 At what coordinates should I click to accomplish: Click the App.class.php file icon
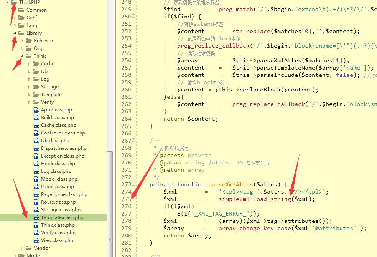pyautogui.click(x=36, y=110)
